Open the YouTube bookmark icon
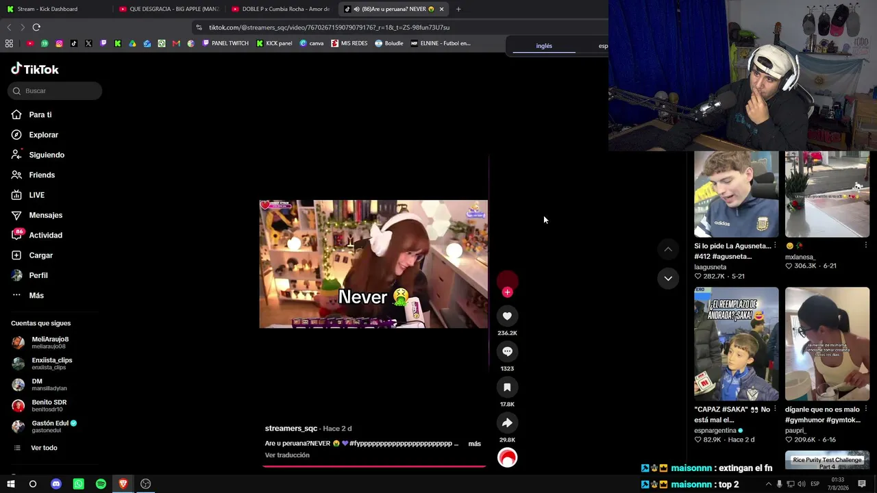This screenshot has width=877, height=493. point(30,43)
